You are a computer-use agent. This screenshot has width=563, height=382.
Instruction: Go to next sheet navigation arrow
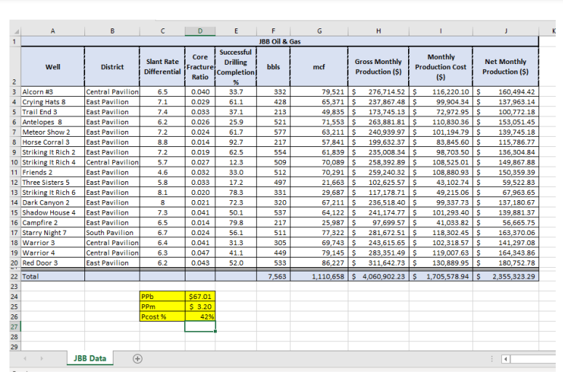point(41,359)
